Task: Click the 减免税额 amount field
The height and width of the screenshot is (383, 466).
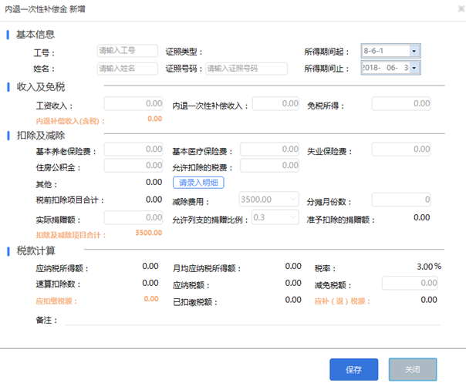Action: click(x=400, y=283)
